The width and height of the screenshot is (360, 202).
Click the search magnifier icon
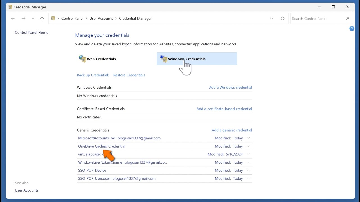[348, 18]
